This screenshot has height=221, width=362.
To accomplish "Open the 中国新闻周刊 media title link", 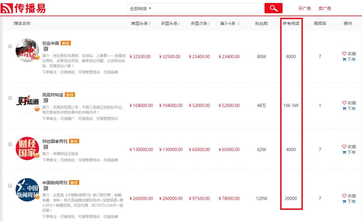I will click(55, 183).
